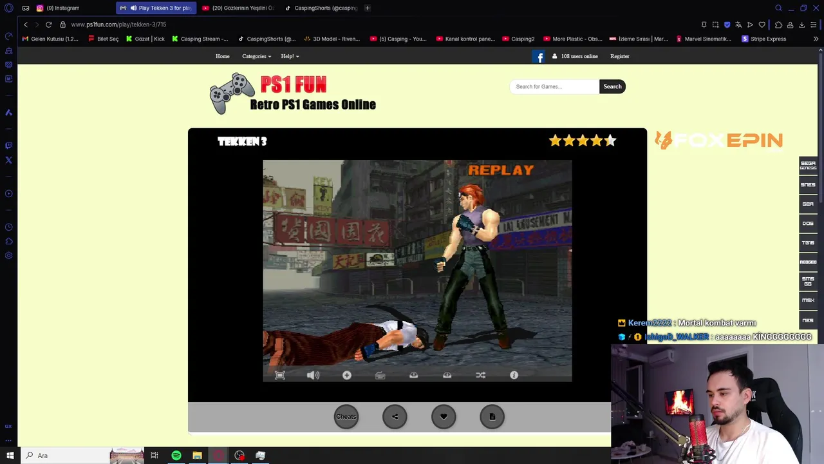Screen dimensions: 824x464
Task: Open a new browser tab
Action: (x=367, y=8)
